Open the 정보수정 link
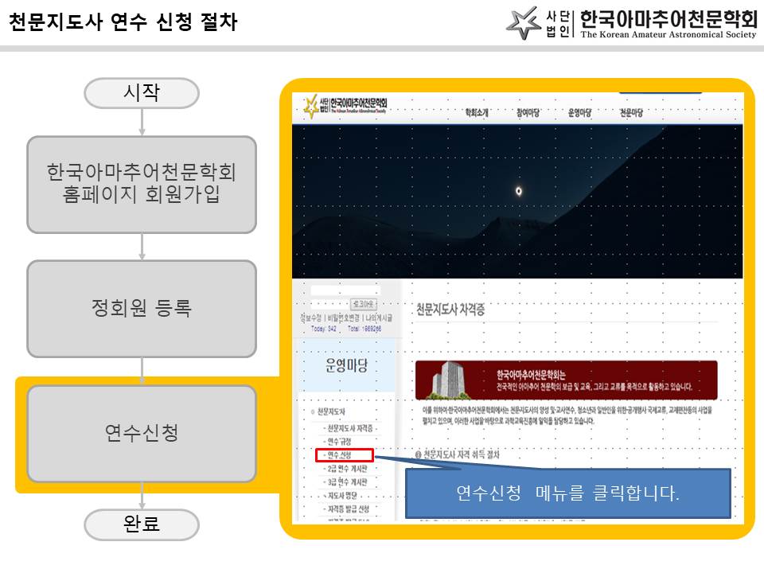764x573 pixels. [310, 318]
